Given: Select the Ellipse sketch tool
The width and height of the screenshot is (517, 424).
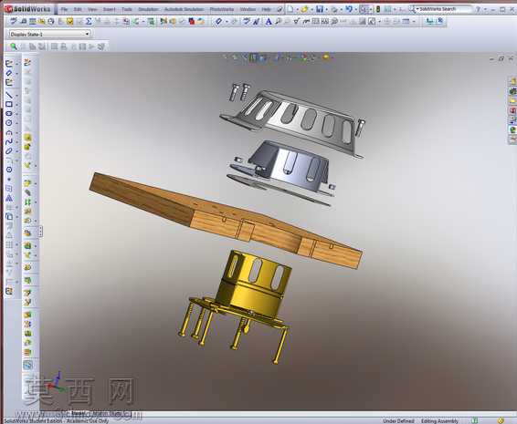Looking at the screenshot, I should point(9,151).
